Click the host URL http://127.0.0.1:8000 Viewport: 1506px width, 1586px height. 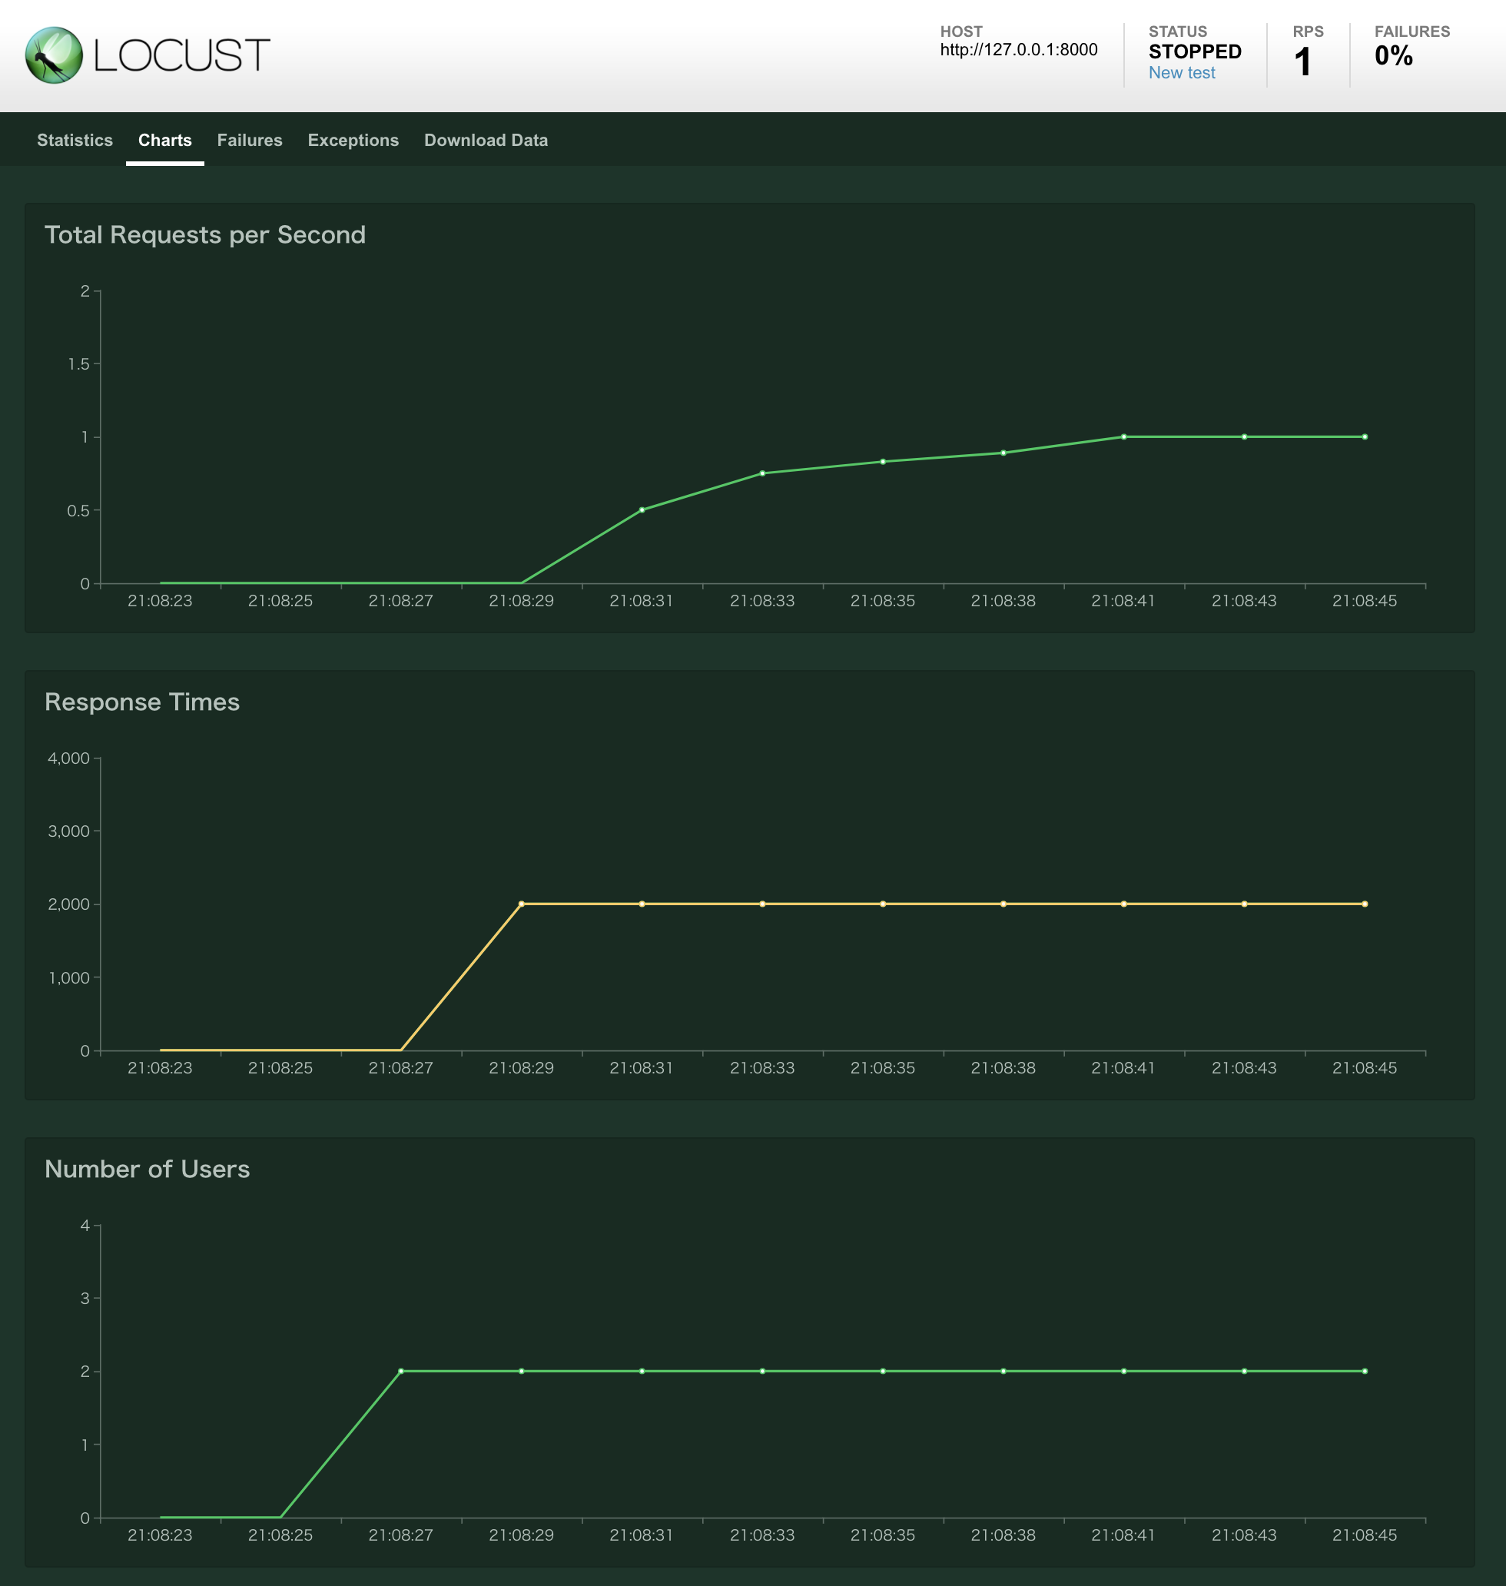[1019, 50]
